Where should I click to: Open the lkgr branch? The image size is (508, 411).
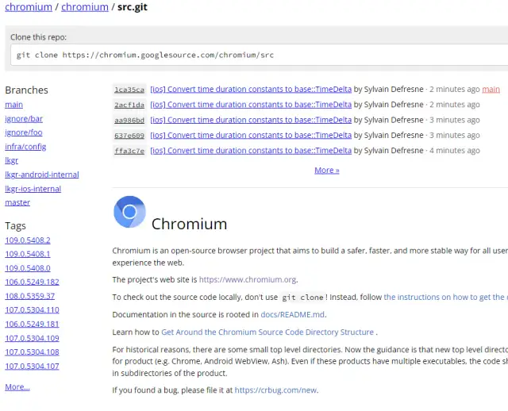[12, 160]
